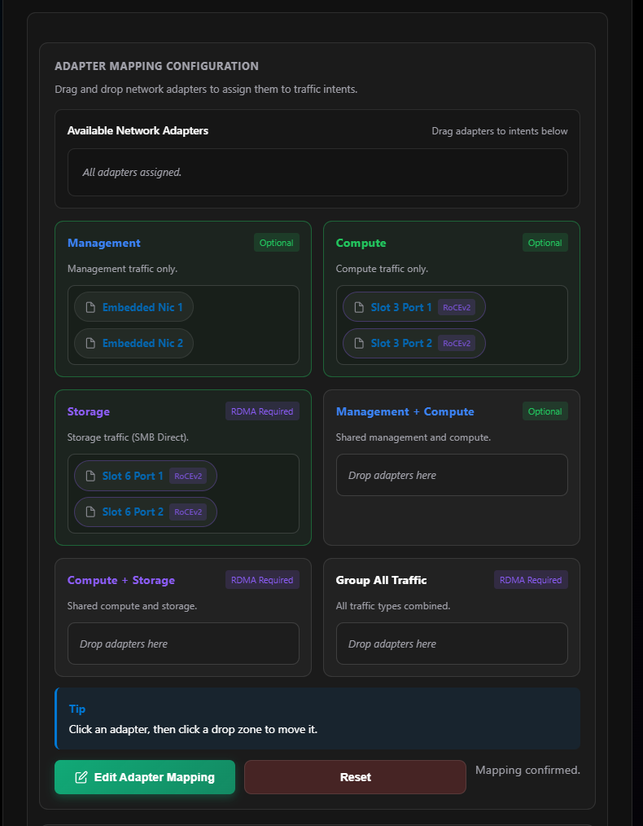The image size is (643, 826).
Task: Click the pencil icon in Edit Adapter Mapping
Action: click(81, 777)
